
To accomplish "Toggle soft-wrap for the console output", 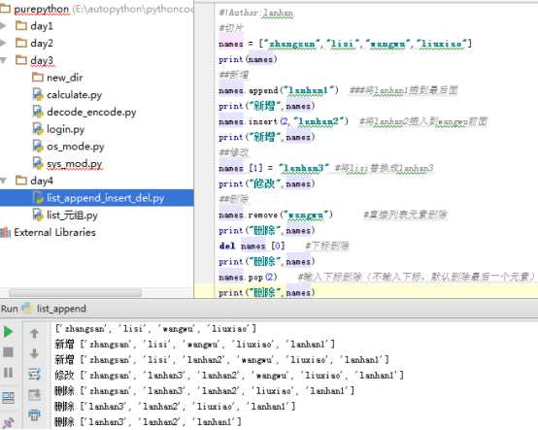I will pyautogui.click(x=34, y=374).
